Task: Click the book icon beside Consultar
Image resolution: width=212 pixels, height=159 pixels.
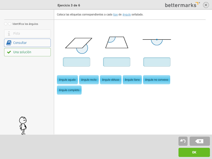Action: (x=9, y=43)
